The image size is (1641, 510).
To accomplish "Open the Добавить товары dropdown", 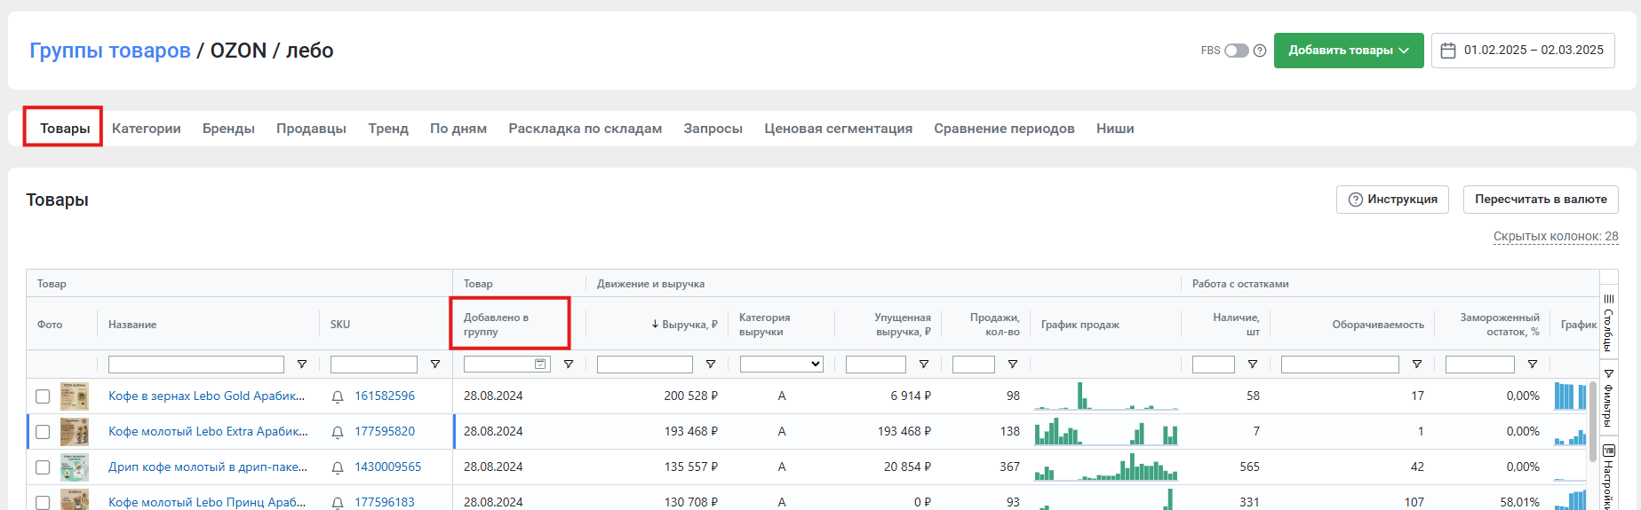I will tap(1349, 51).
